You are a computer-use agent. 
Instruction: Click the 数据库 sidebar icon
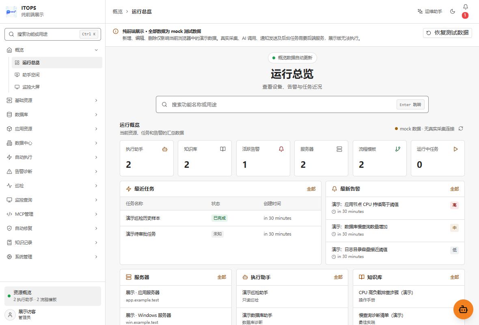pos(9,115)
